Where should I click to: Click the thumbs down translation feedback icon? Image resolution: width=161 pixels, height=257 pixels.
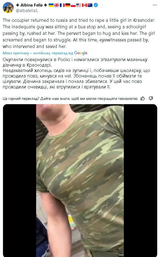(x=151, y=98)
